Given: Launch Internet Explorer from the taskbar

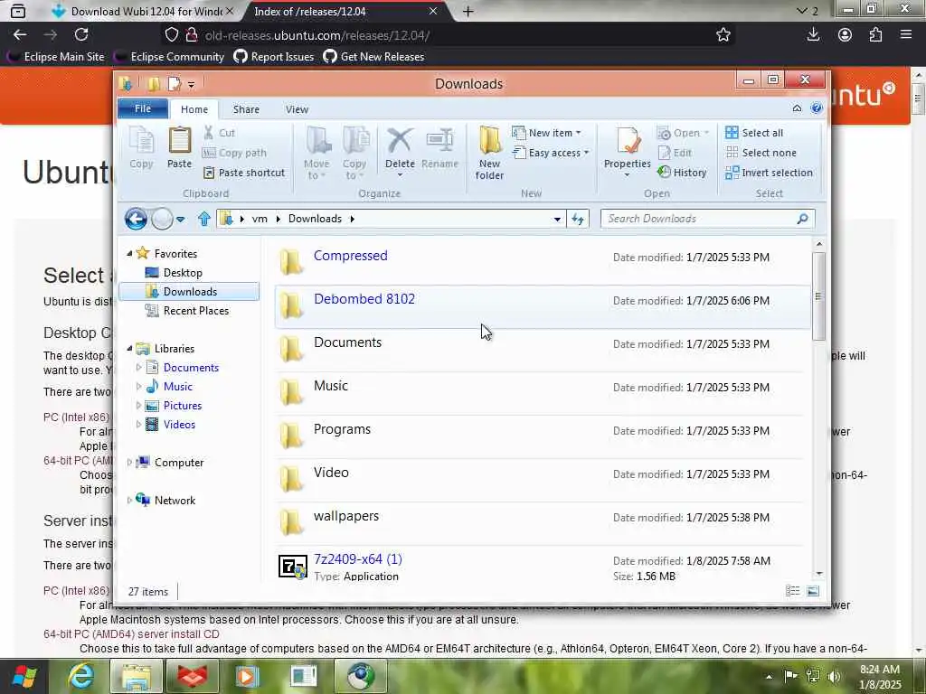Looking at the screenshot, I should point(80,676).
